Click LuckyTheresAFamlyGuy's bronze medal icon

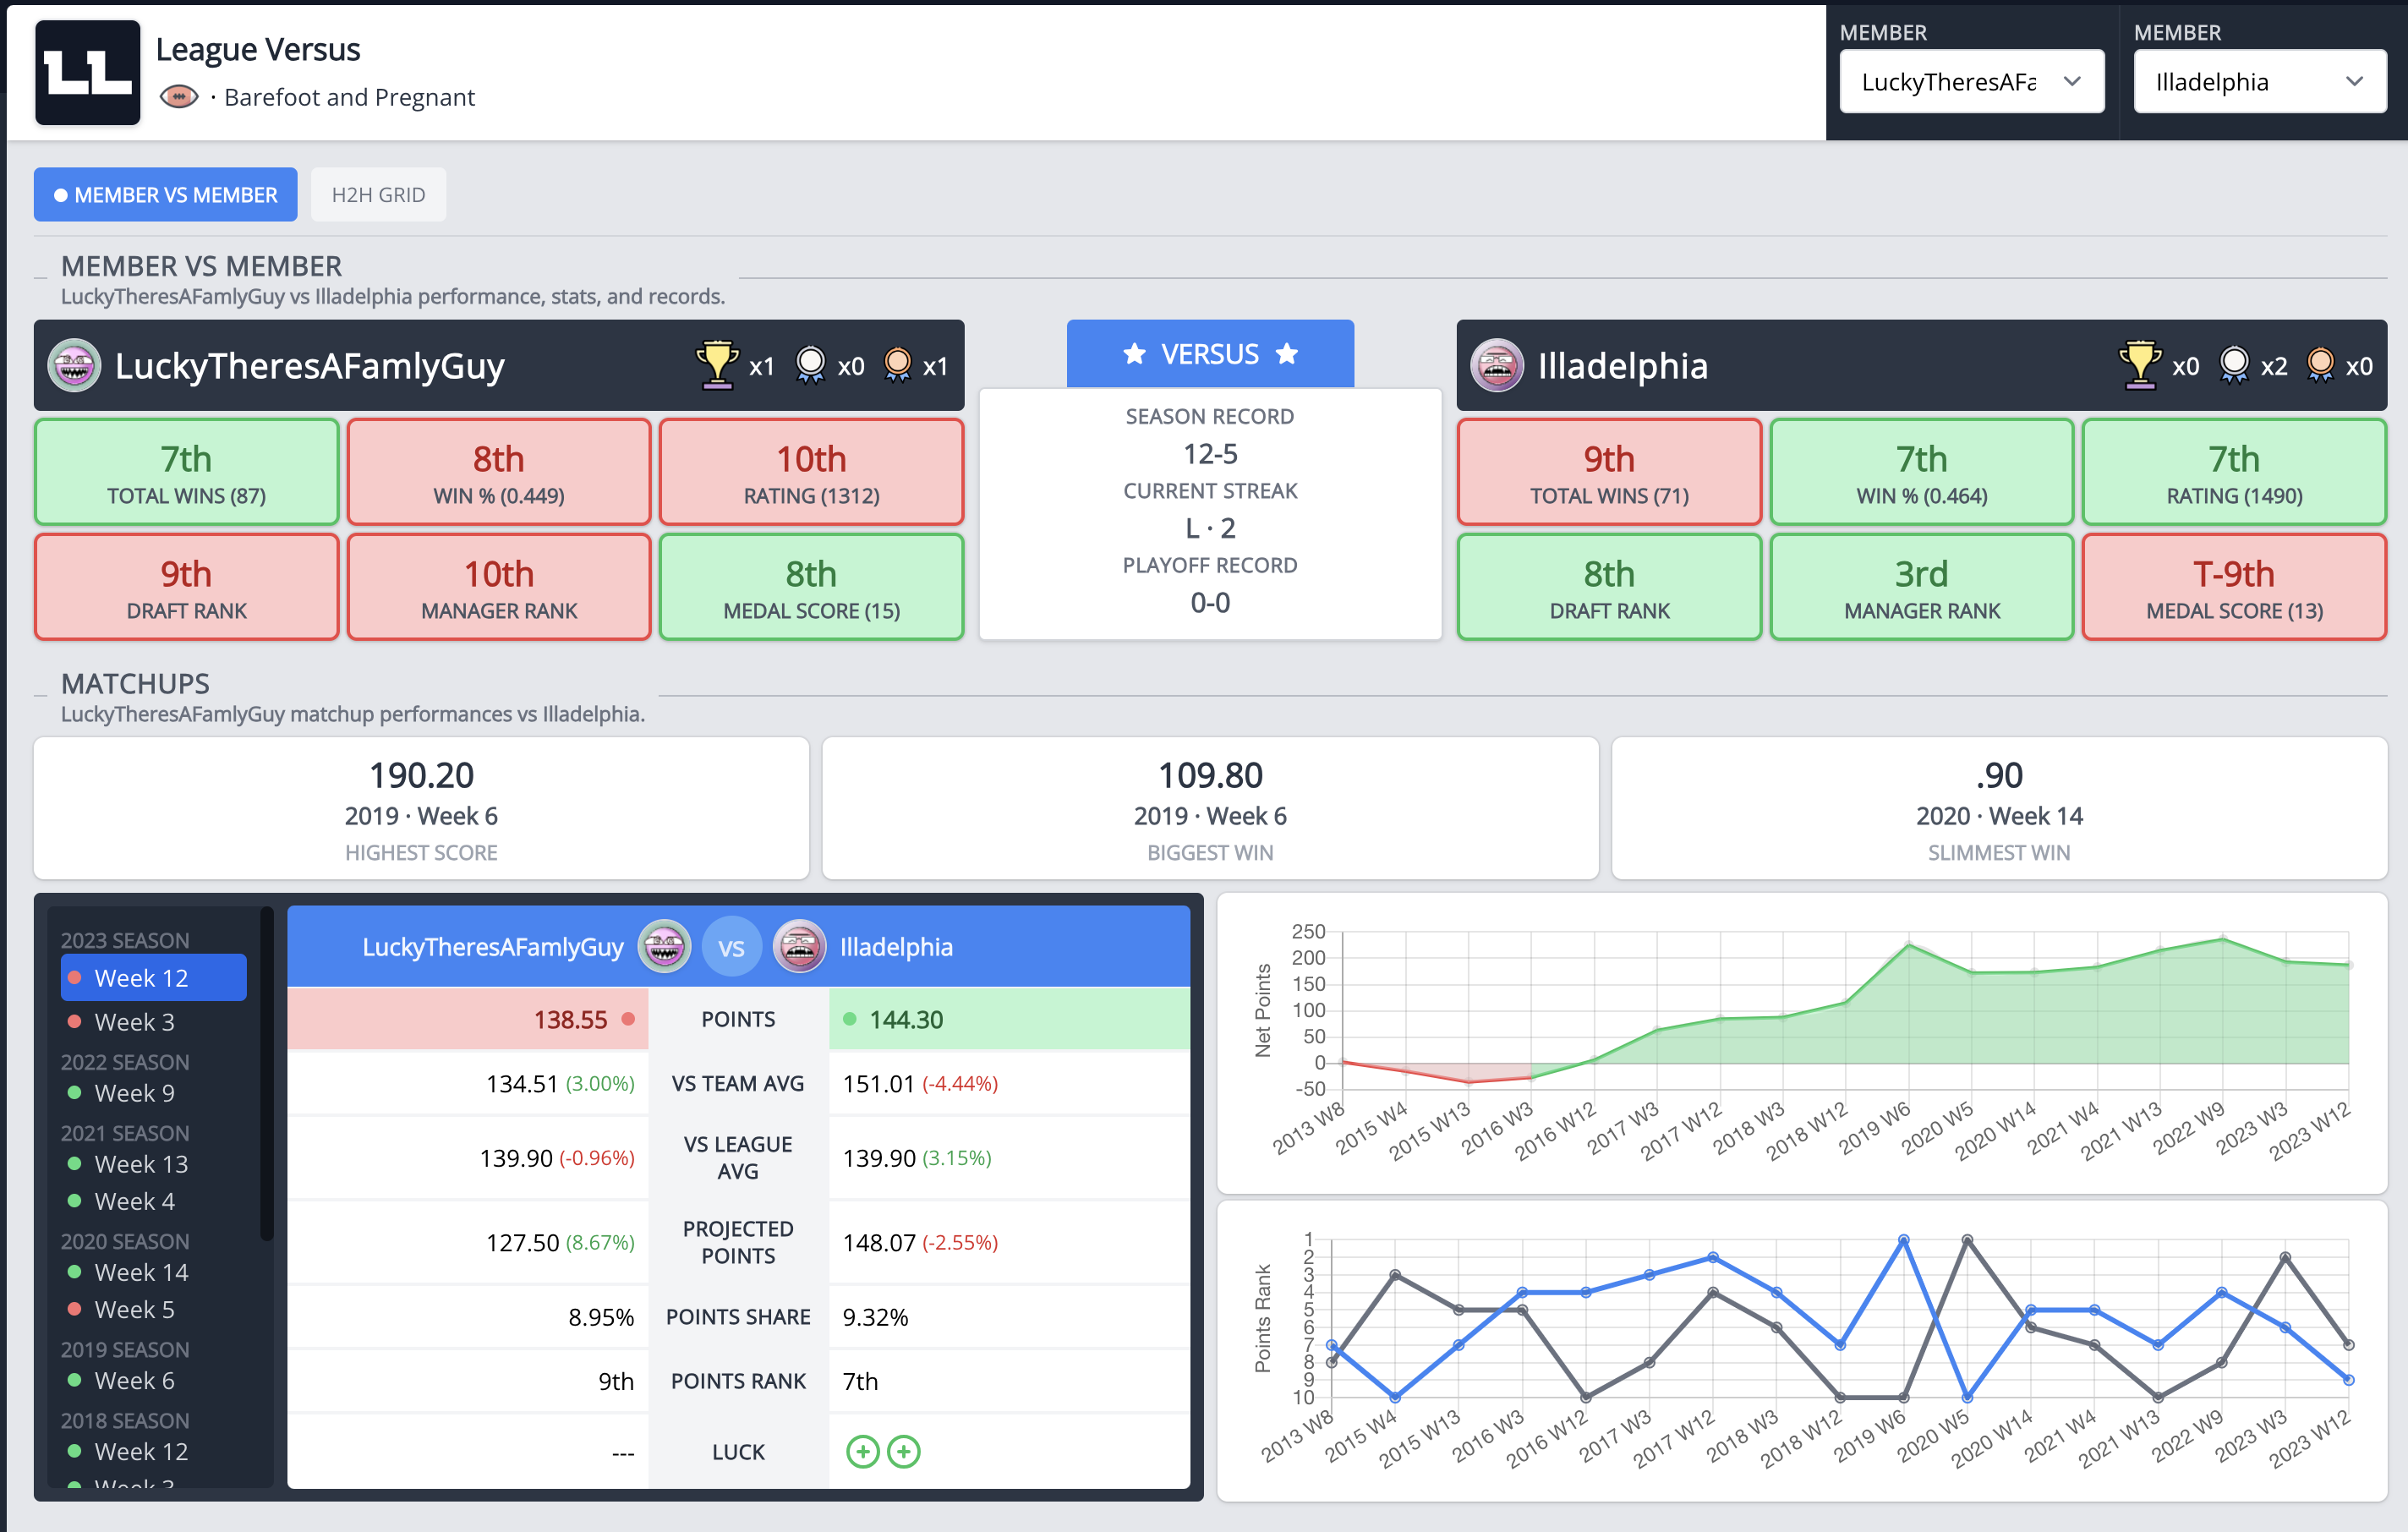coord(898,365)
